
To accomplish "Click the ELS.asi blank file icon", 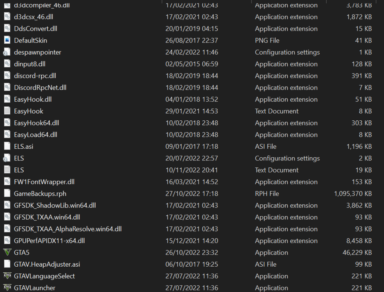I will (x=7, y=146).
